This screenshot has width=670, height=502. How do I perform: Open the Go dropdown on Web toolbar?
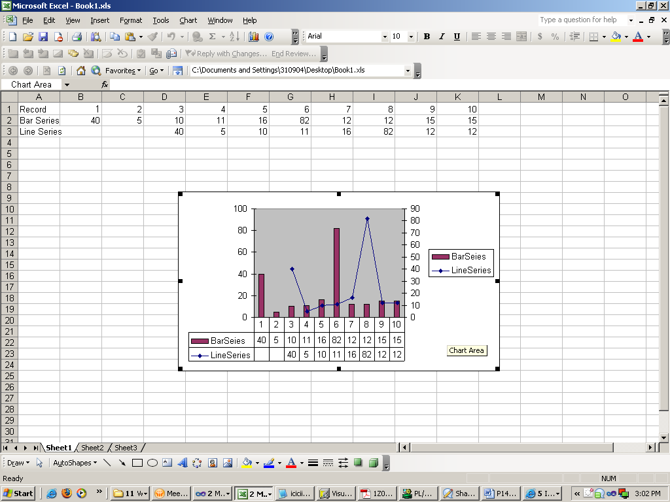click(156, 71)
